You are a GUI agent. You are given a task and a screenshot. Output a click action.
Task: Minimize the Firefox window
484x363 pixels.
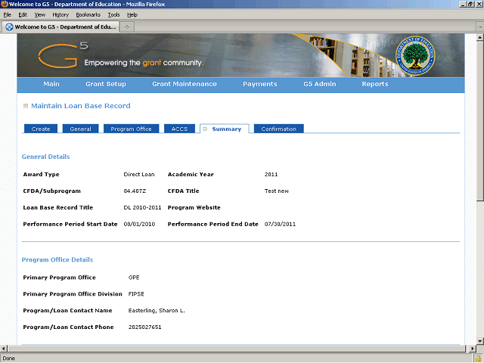463,5
